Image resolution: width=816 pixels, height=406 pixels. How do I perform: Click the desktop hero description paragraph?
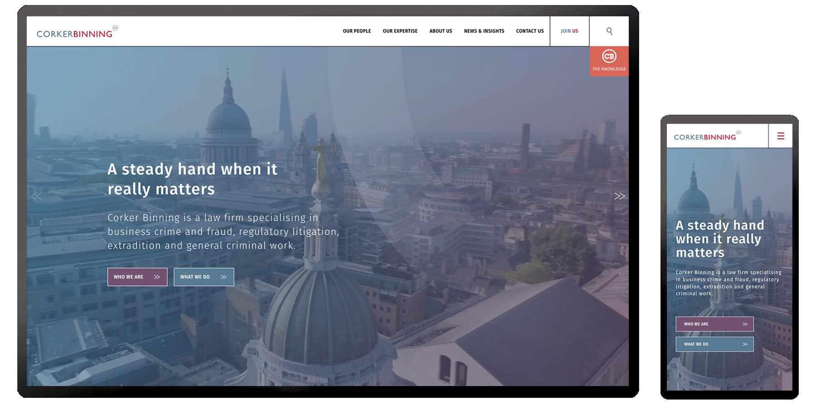pyautogui.click(x=223, y=231)
